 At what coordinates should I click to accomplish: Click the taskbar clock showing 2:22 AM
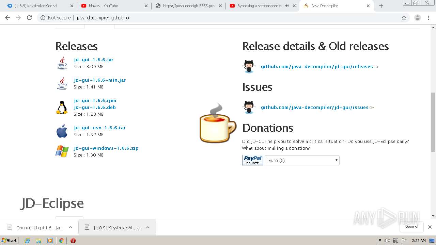point(419,241)
